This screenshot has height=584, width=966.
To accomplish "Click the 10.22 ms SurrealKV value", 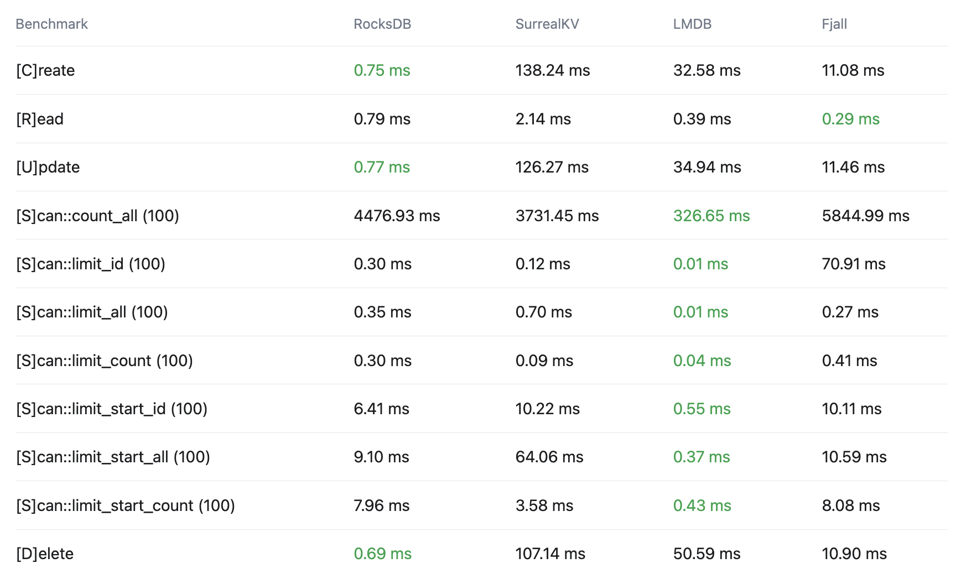I will [x=548, y=409].
